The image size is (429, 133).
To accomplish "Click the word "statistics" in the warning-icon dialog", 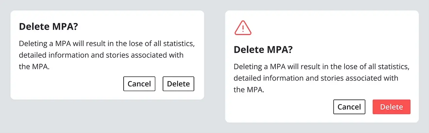I will tap(392, 66).
